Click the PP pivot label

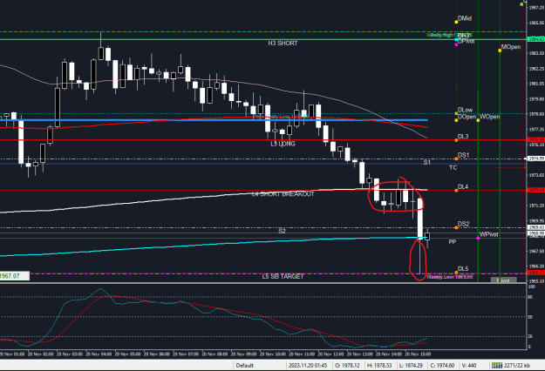(x=453, y=242)
